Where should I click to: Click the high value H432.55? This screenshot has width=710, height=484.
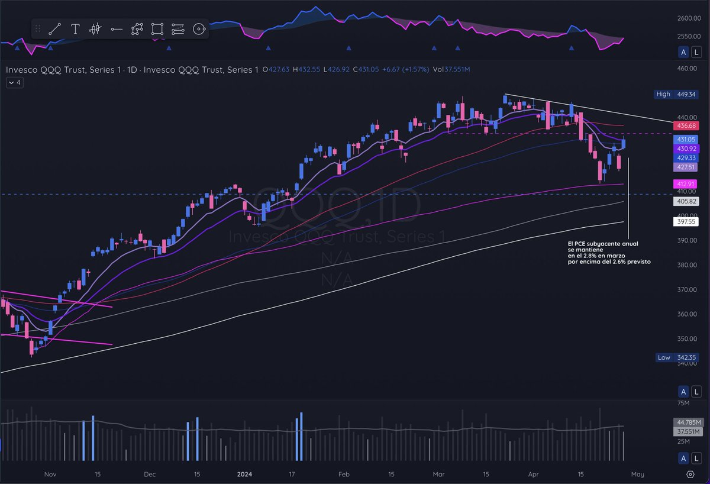[x=306, y=70]
